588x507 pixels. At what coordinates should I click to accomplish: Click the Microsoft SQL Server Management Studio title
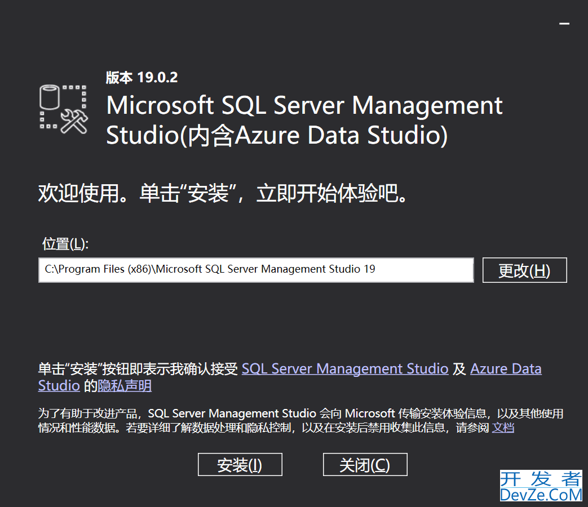(x=304, y=120)
